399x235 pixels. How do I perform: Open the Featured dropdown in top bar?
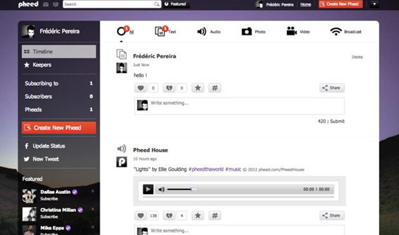tap(176, 4)
